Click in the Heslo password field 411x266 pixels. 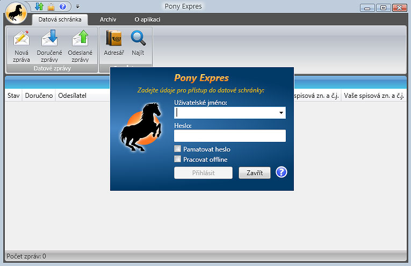[230, 136]
